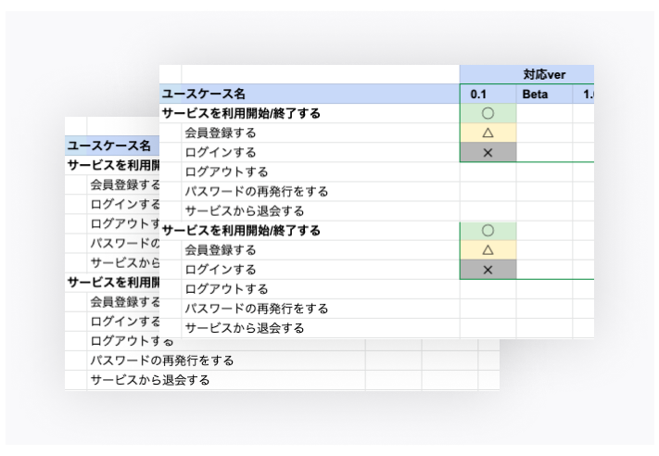Click lower サービスから退会する cell in front sheet
Viewport: 659px width, 456px height.
[x=321, y=328]
